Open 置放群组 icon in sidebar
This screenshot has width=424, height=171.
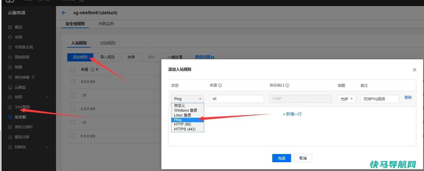[x=10, y=57]
